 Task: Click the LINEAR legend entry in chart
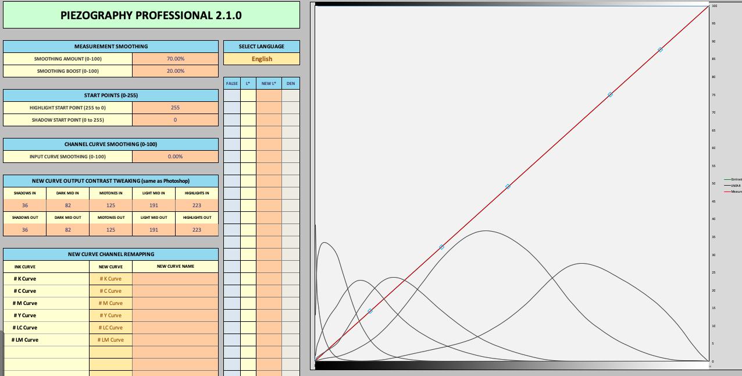coord(733,186)
